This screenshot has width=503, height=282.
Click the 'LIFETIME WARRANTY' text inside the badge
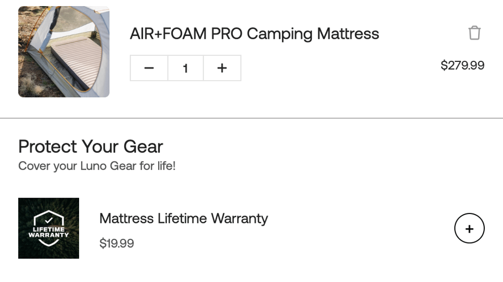(49, 232)
